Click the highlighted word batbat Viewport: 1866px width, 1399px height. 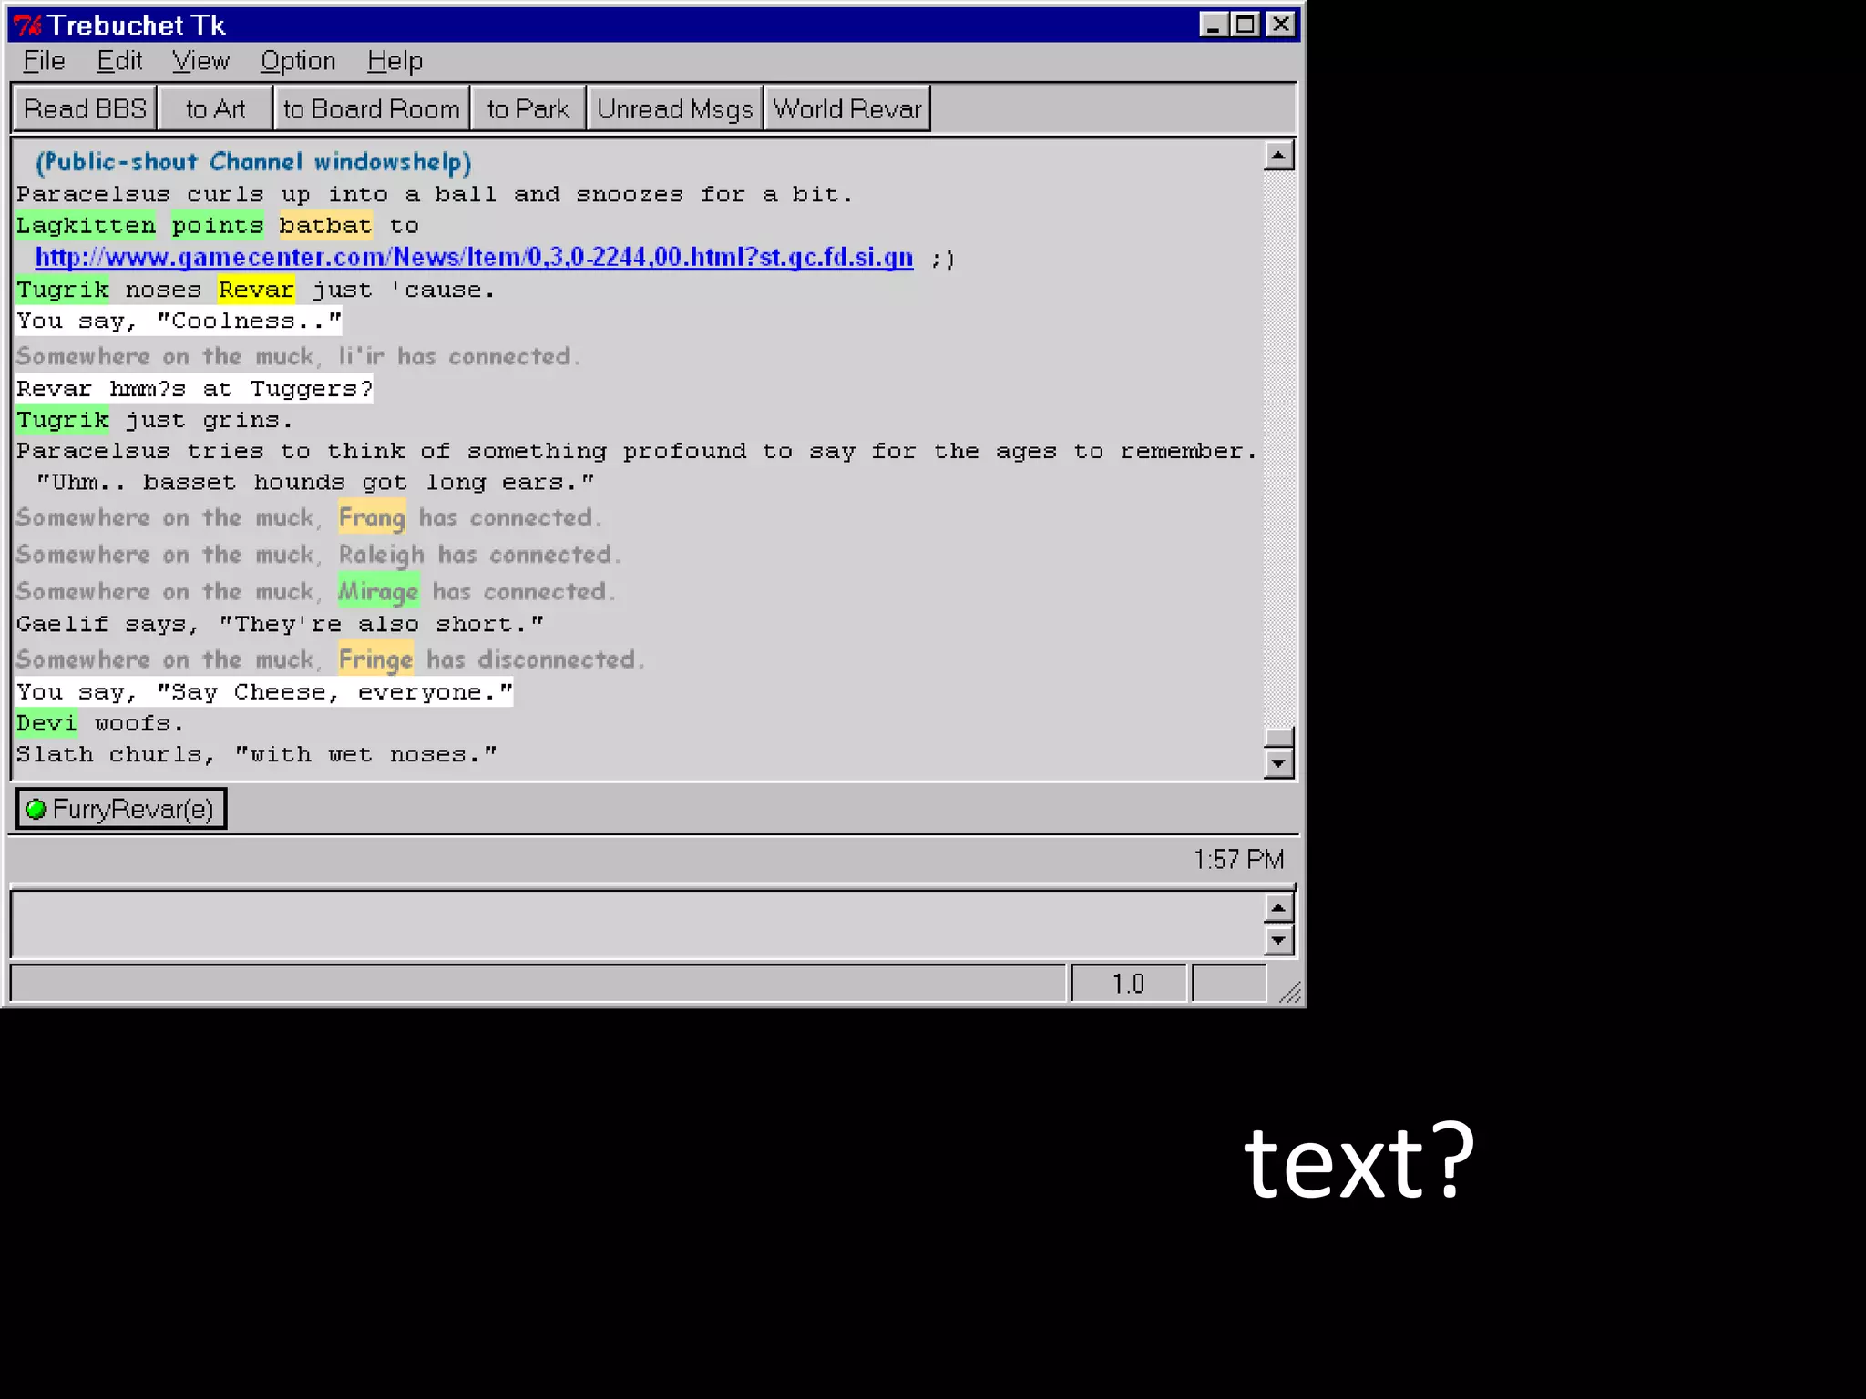(325, 225)
